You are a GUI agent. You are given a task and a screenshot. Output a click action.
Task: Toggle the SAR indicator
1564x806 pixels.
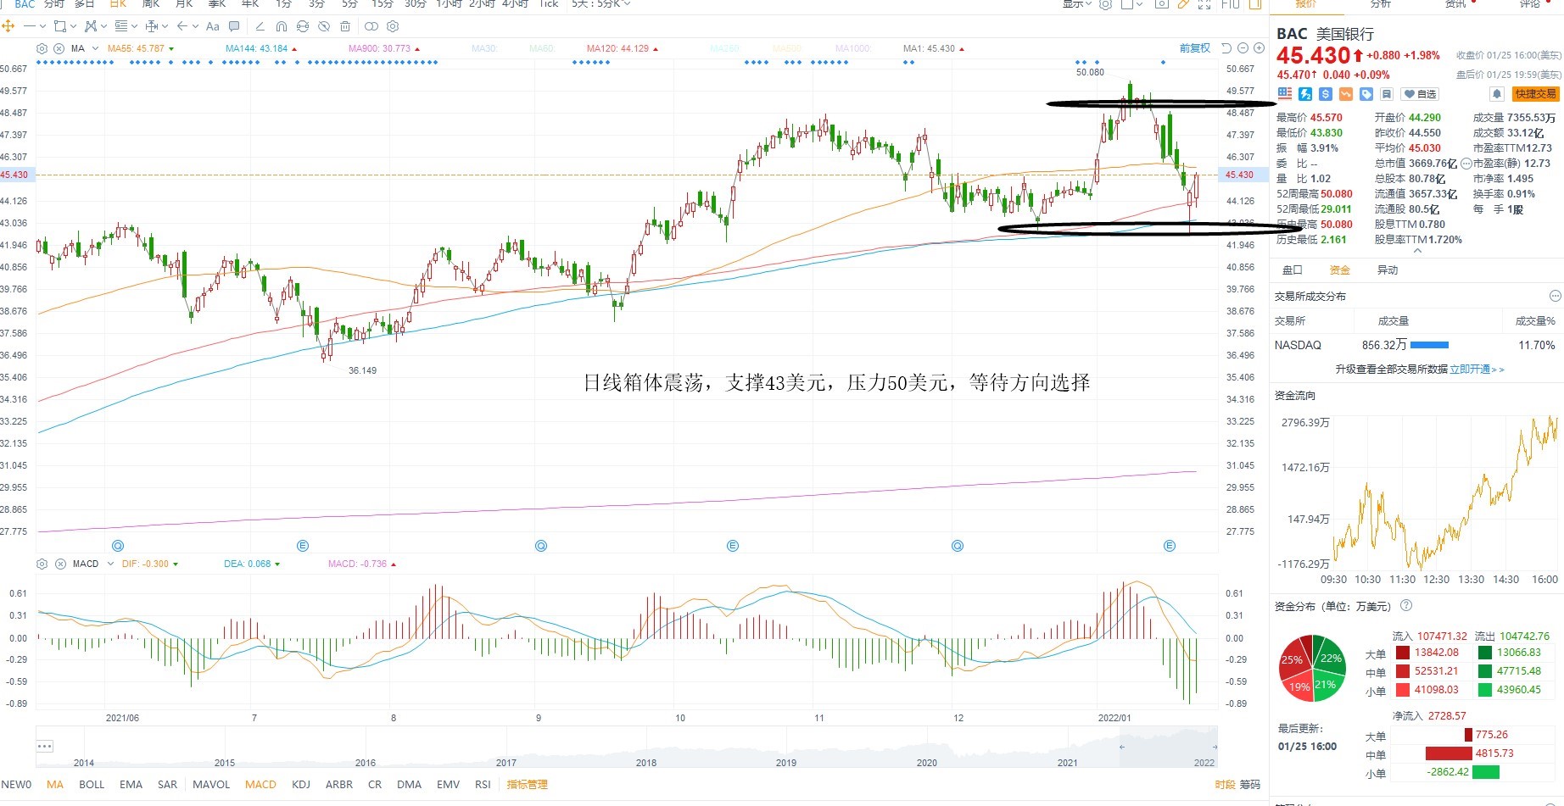tap(168, 785)
